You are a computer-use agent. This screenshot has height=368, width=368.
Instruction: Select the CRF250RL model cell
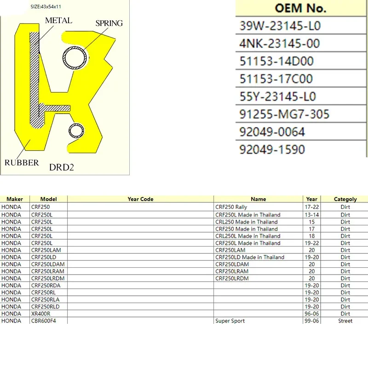tap(49, 293)
